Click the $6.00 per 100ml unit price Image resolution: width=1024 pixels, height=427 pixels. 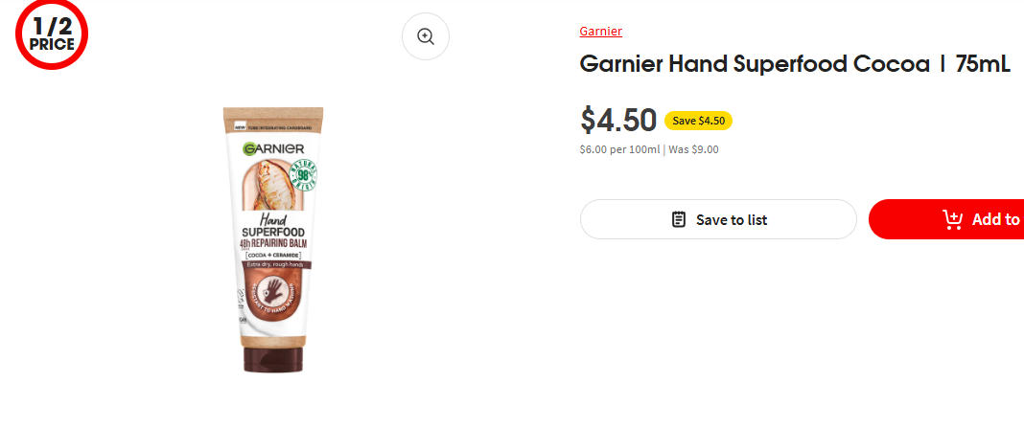click(619, 149)
